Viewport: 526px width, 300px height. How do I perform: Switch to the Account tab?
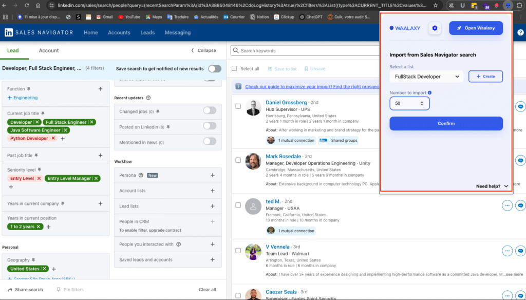(49, 50)
